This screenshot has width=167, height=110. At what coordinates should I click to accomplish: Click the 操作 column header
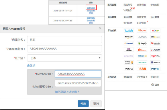pos(91,3)
